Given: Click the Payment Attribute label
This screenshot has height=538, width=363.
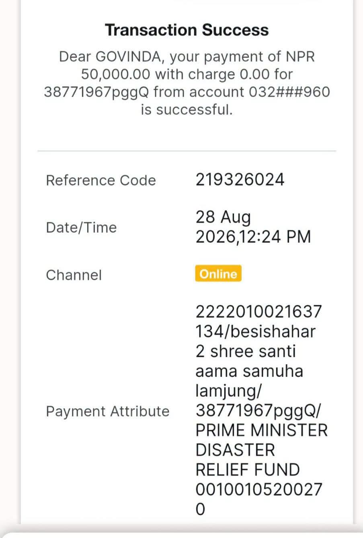Looking at the screenshot, I should click(x=108, y=411).
